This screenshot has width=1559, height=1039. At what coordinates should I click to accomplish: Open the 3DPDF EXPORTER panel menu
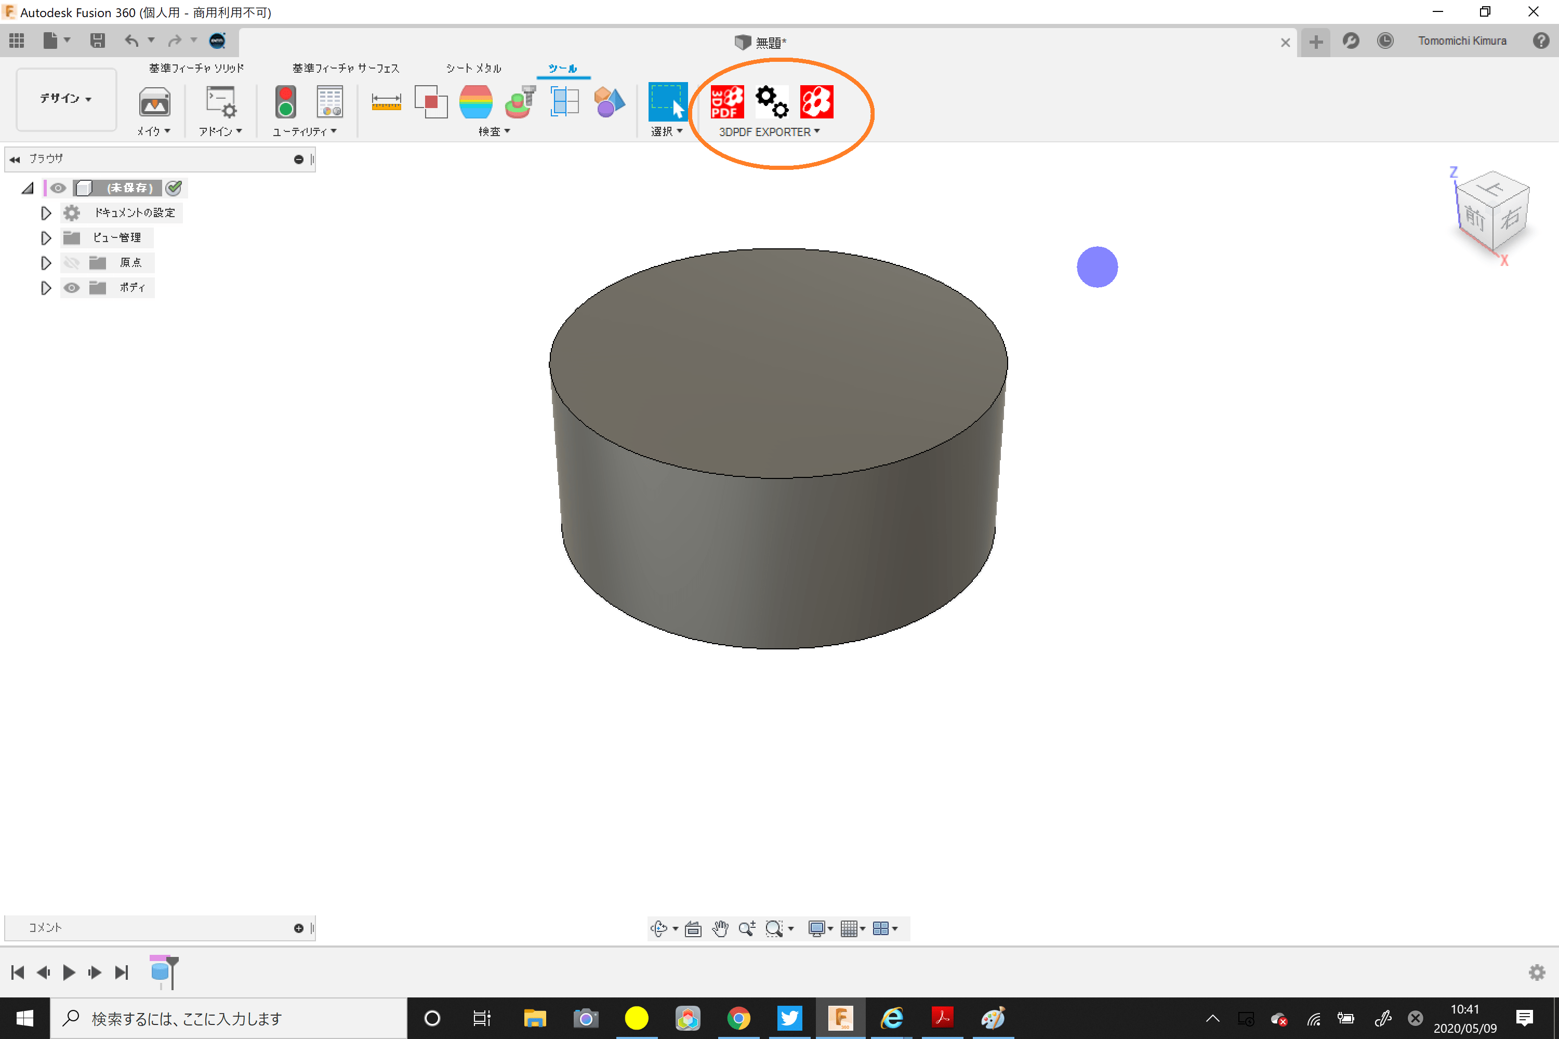tap(769, 132)
